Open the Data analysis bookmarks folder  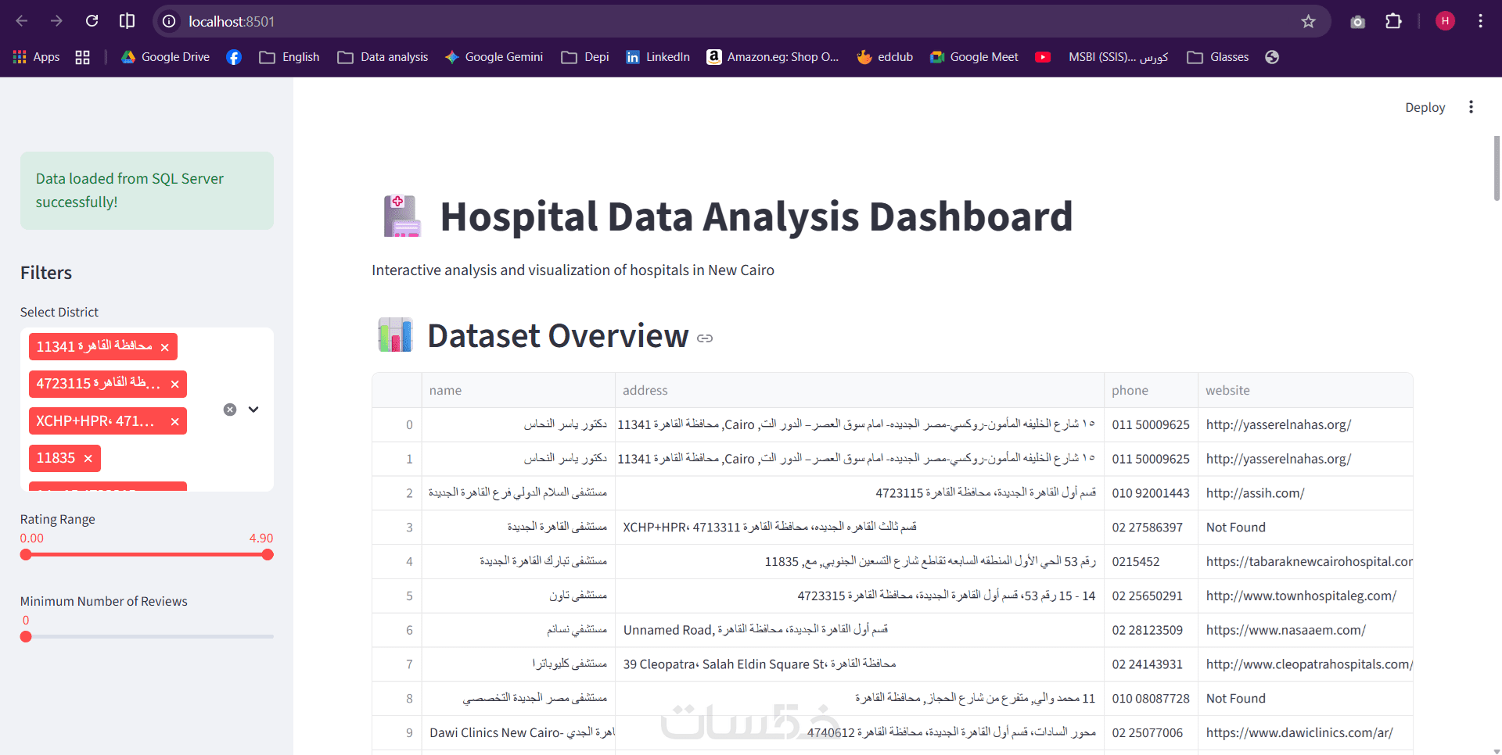tap(383, 57)
